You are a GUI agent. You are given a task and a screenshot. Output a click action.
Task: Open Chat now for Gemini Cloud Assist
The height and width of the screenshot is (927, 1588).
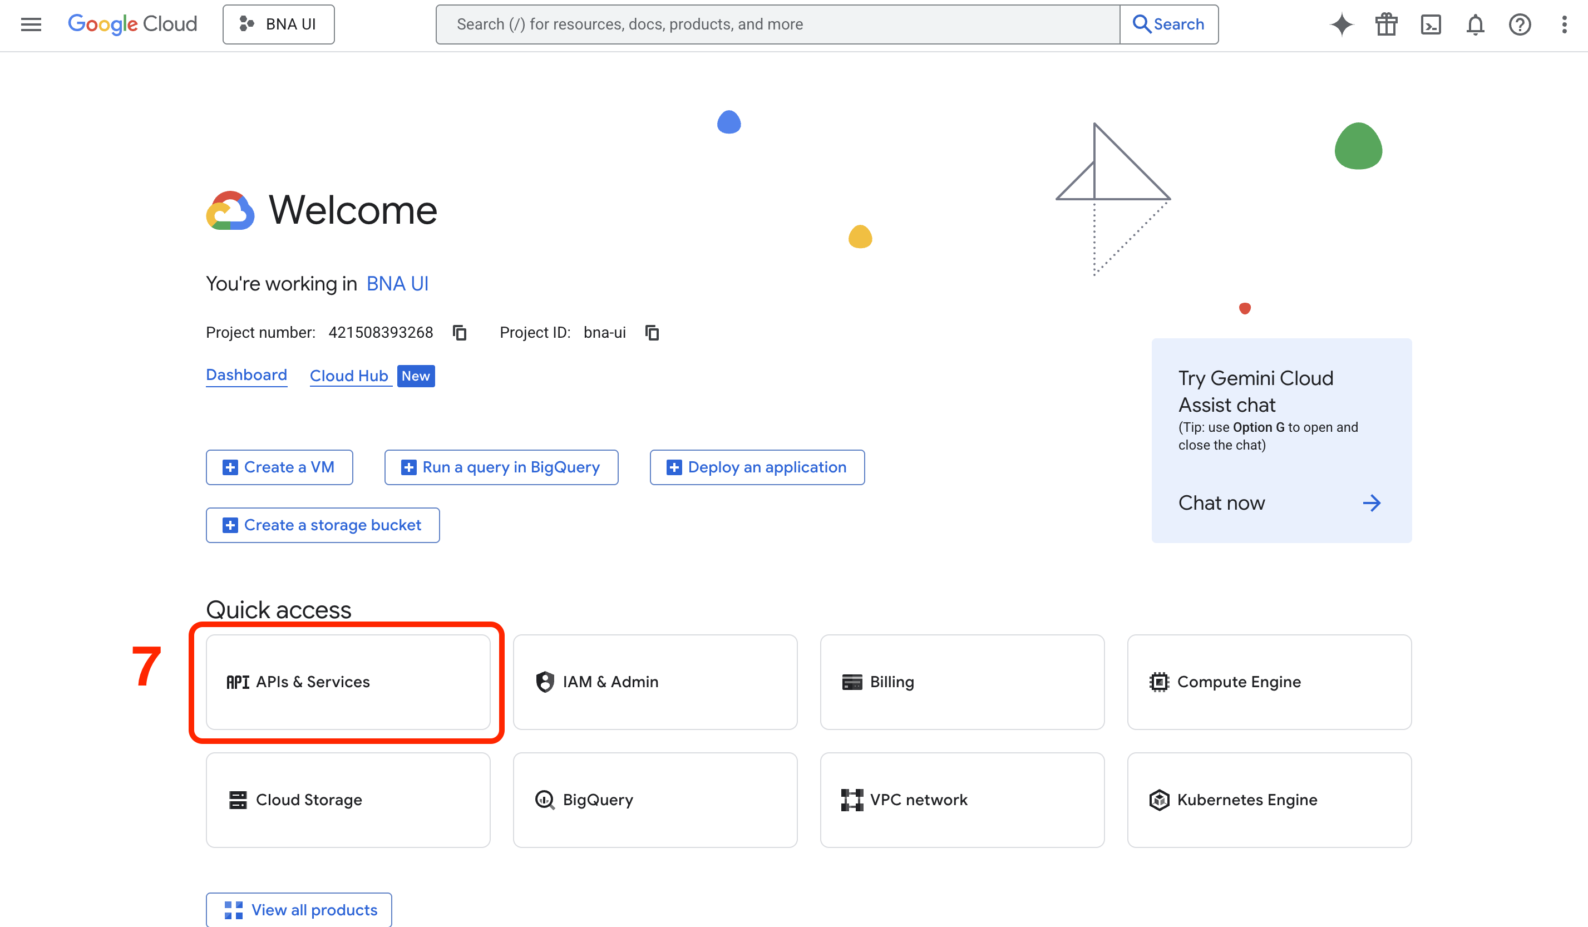point(1222,503)
